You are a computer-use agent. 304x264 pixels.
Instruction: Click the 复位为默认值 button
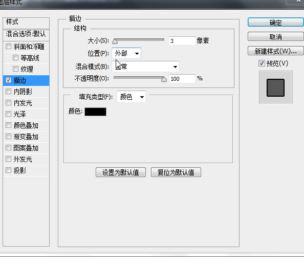(176, 172)
